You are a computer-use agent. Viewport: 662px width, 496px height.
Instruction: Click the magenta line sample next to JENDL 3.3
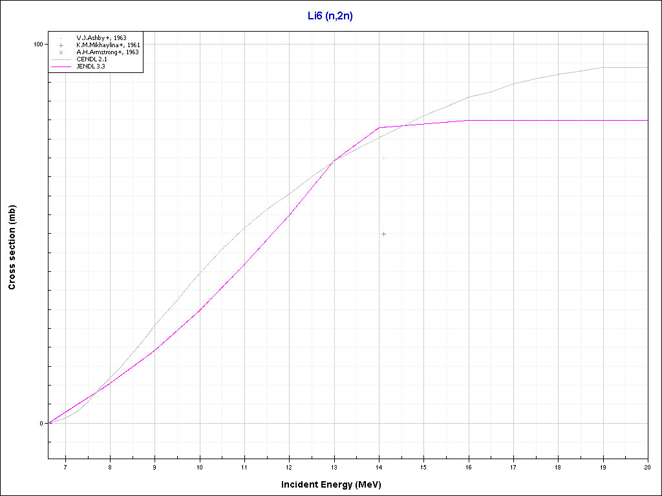coord(61,67)
